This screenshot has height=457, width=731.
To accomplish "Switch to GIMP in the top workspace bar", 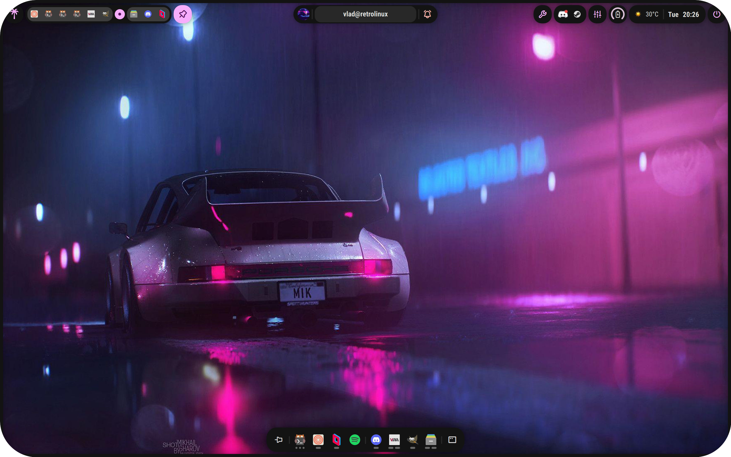I will [105, 14].
